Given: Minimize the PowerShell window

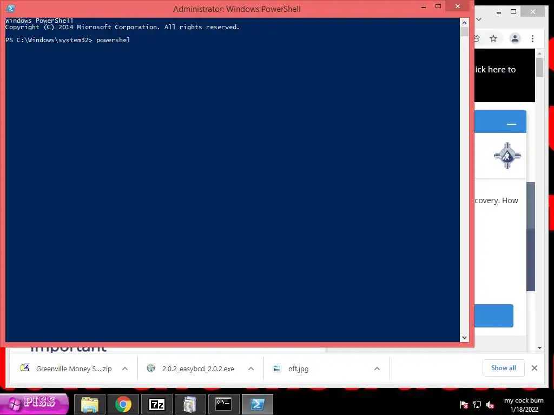Looking at the screenshot, I should click(x=424, y=7).
